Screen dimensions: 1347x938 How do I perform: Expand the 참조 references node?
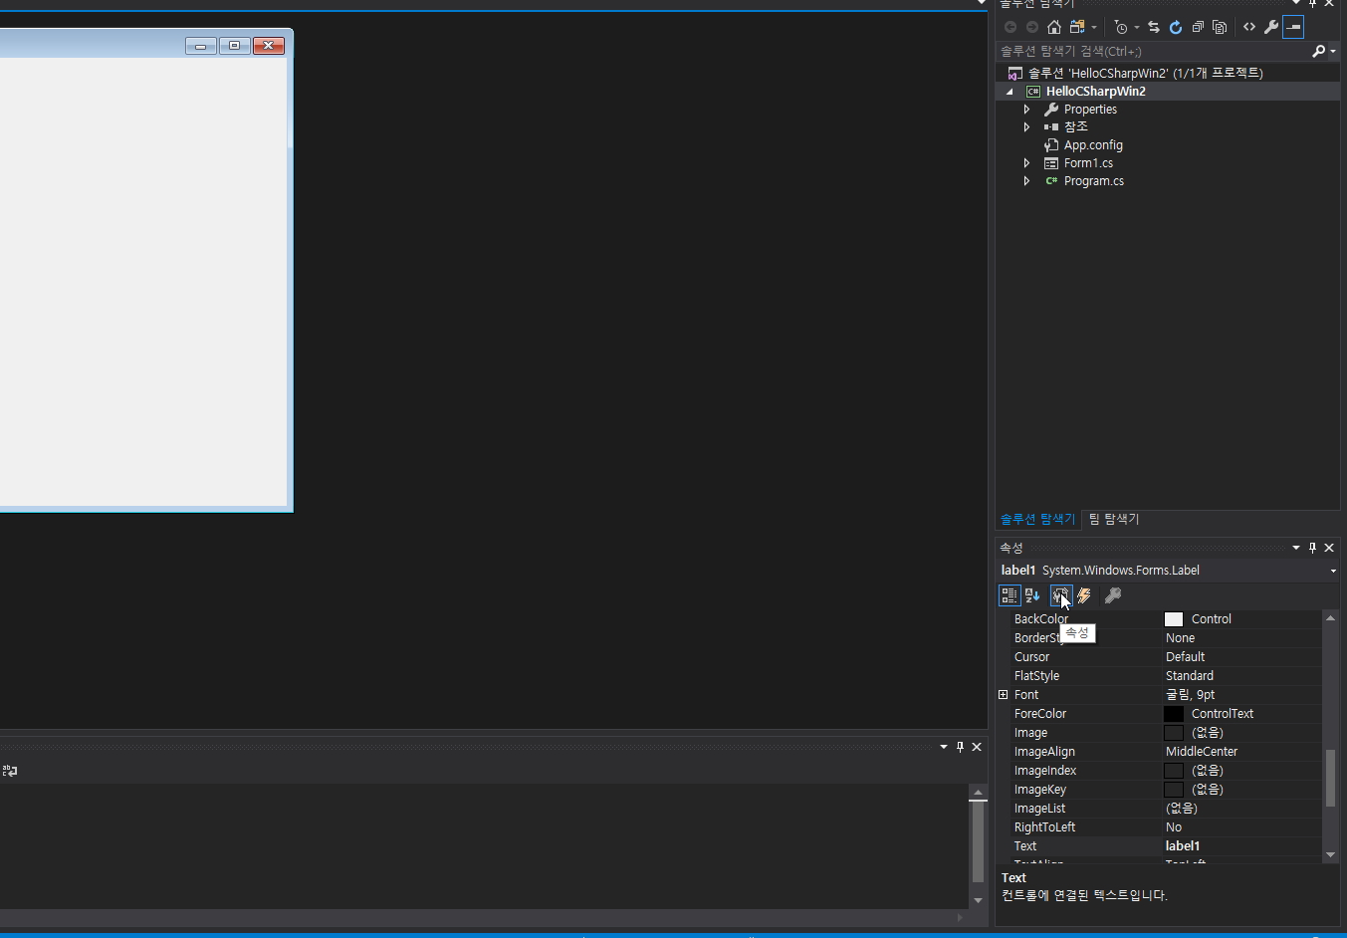(1027, 127)
